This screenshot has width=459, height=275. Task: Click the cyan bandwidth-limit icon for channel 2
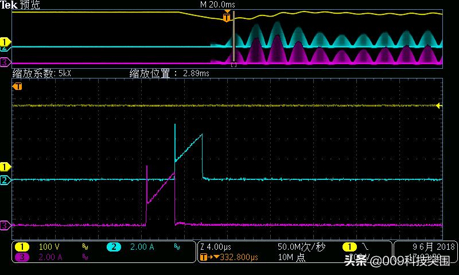pos(177,247)
